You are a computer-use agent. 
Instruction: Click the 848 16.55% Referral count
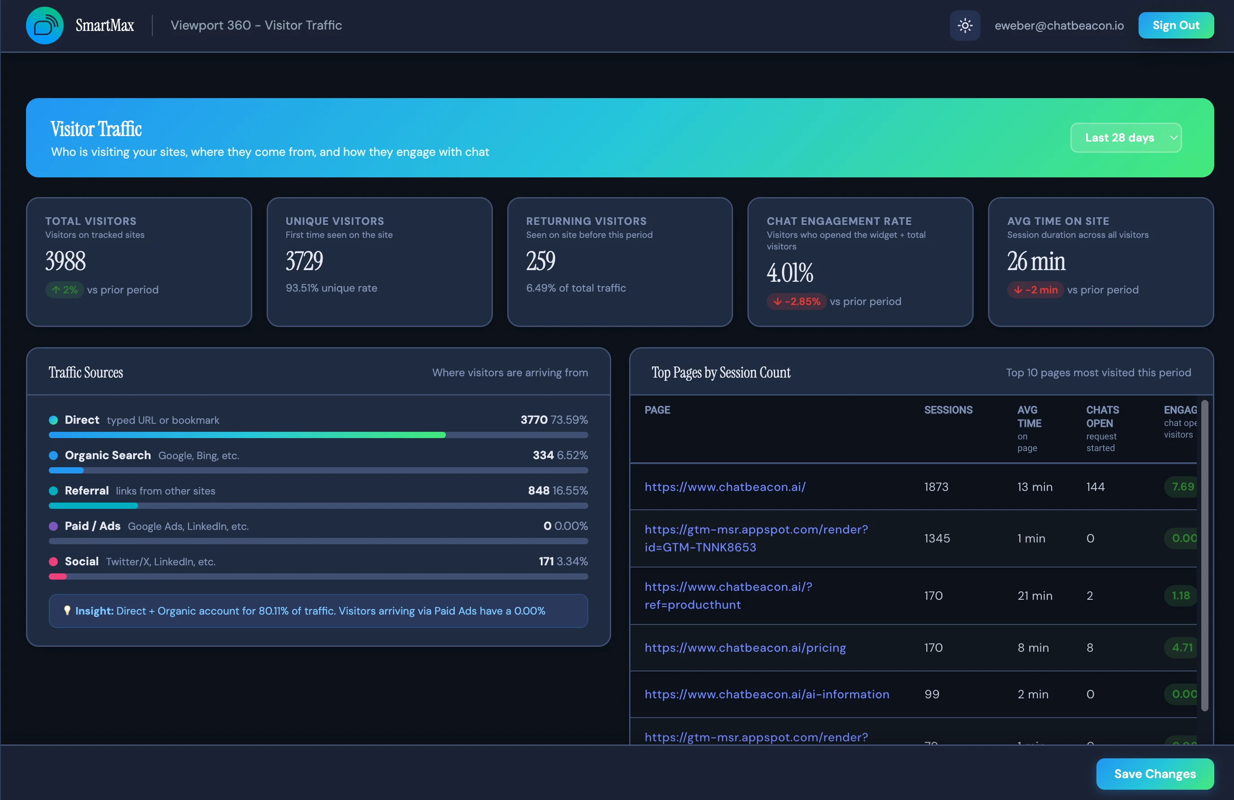pos(557,490)
